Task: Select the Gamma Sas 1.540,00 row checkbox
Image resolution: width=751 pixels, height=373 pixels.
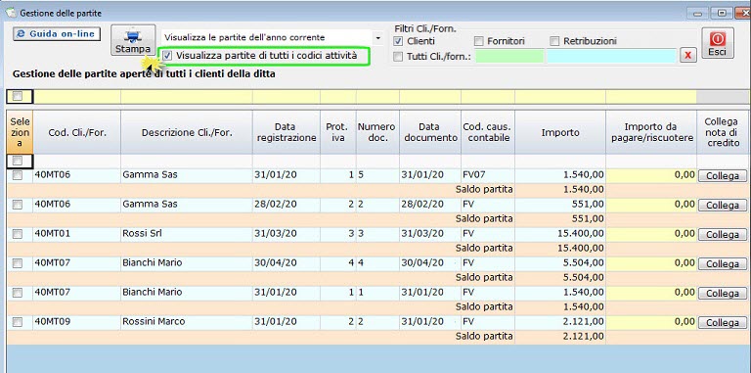Action: coord(18,175)
